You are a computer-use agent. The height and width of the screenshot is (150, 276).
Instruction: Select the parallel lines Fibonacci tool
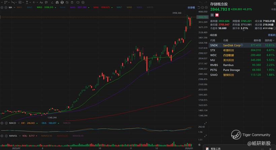click(20, 2)
